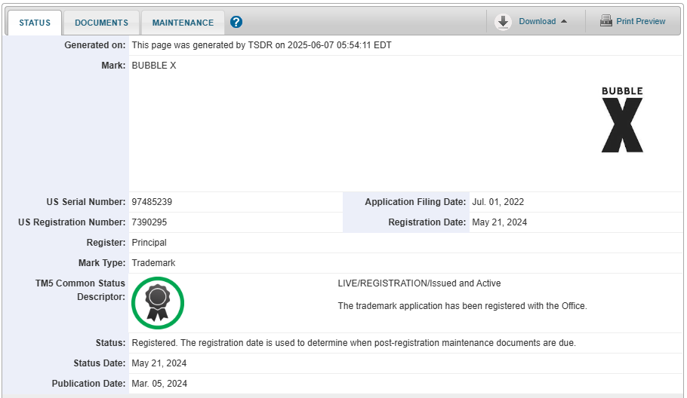Click the Application Filing Date label
This screenshot has height=398, width=687.
coord(415,202)
